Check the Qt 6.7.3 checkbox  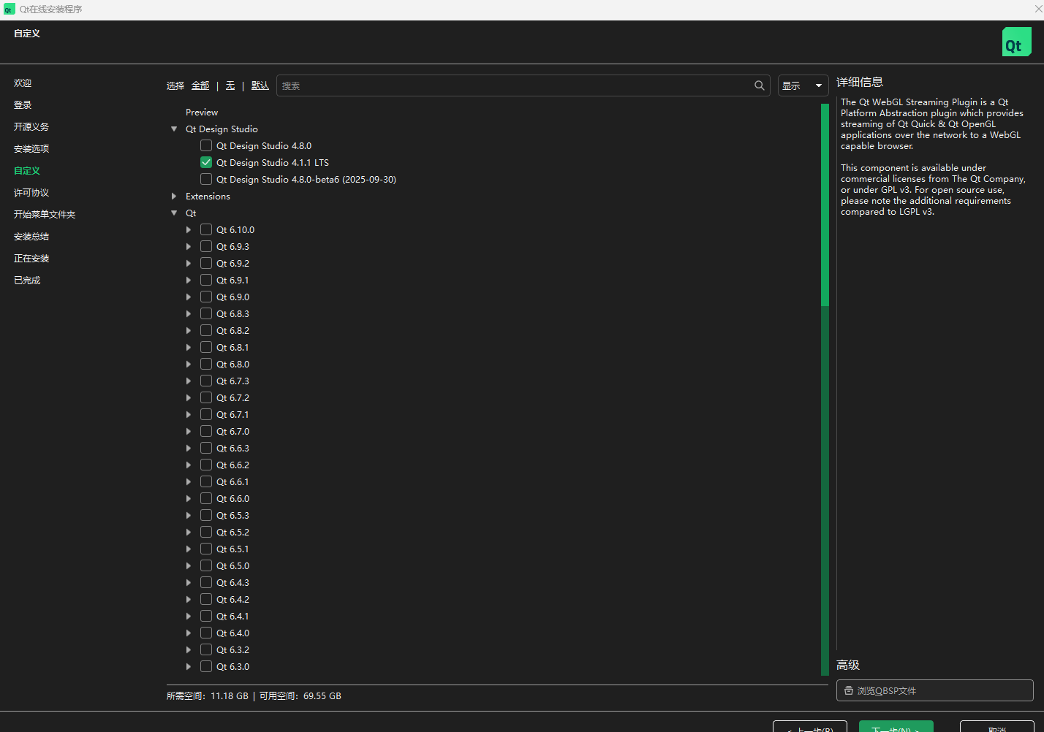pos(206,381)
